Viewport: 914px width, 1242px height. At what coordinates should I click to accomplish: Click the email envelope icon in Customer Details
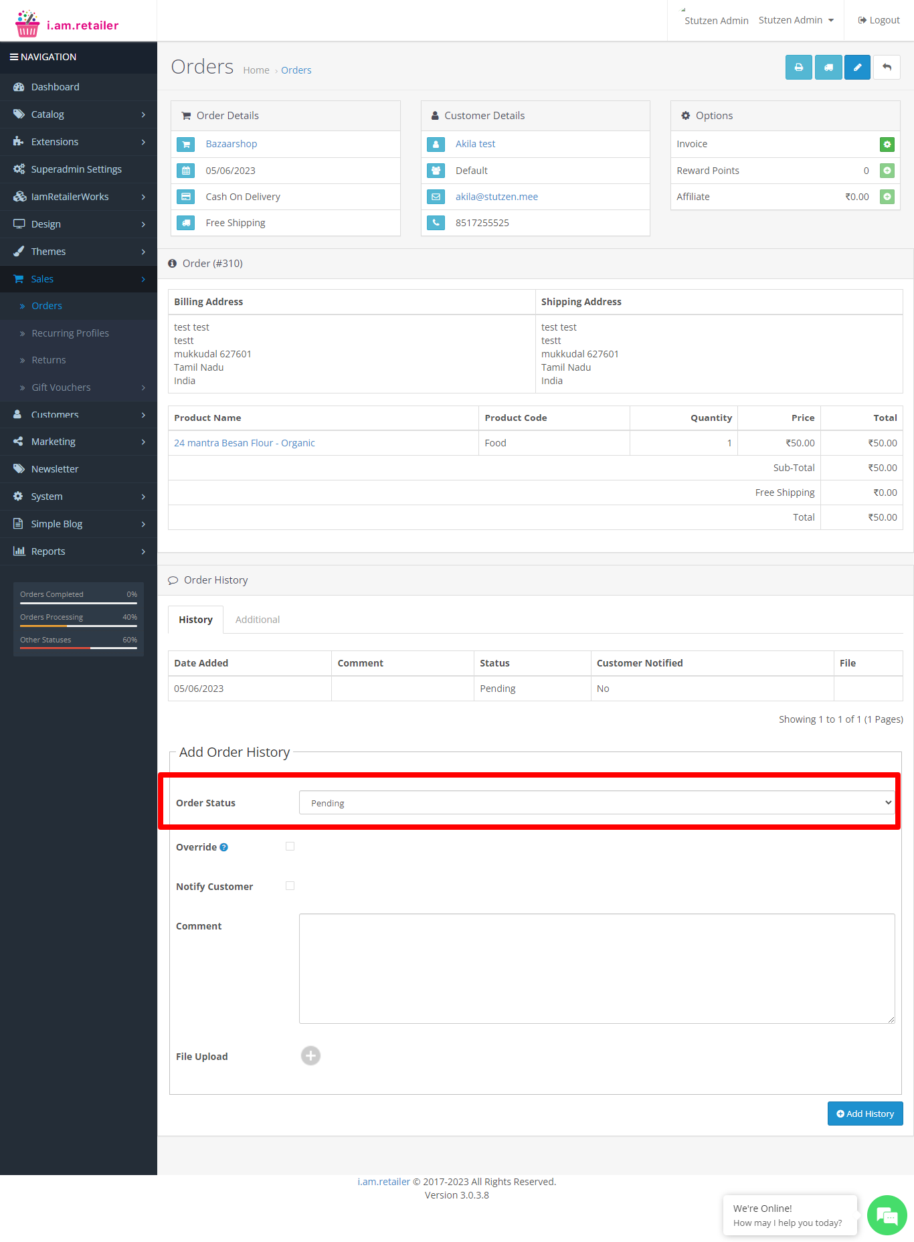coord(436,197)
